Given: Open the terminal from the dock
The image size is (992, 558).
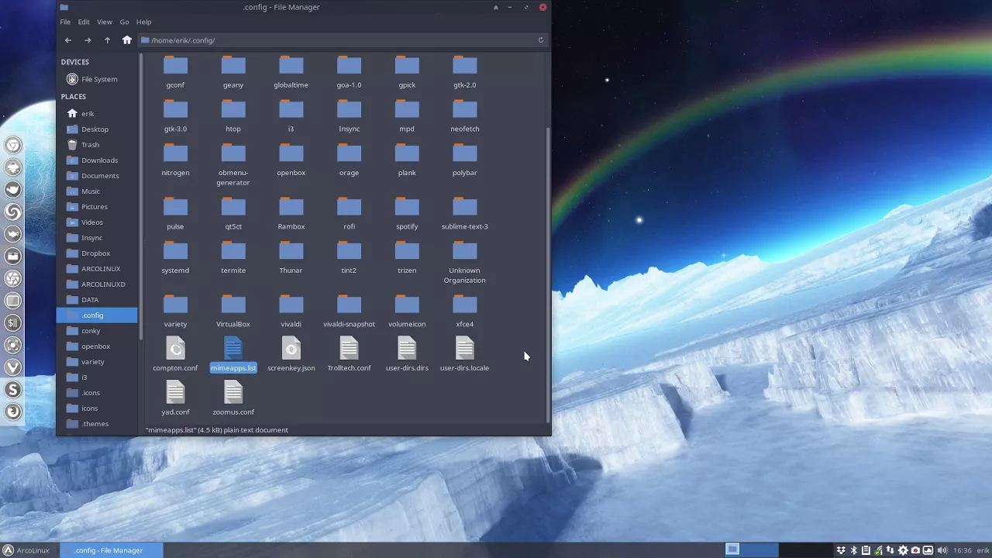Looking at the screenshot, I should [13, 322].
